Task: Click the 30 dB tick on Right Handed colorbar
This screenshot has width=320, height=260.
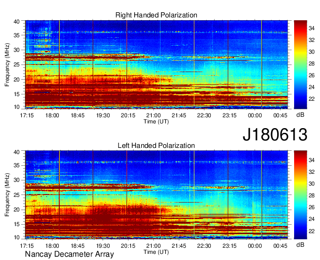Action: coord(312,52)
